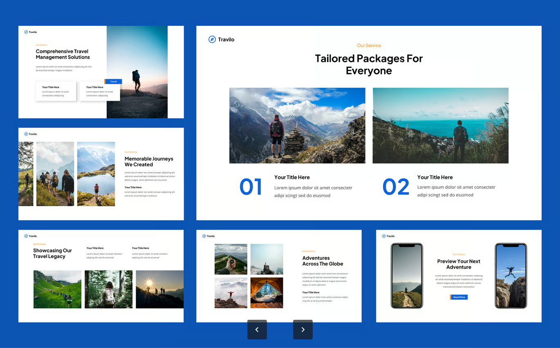The image size is (560, 348).
Task: Click Travilo logo on Memorable Journeys slide
Action: 31,134
